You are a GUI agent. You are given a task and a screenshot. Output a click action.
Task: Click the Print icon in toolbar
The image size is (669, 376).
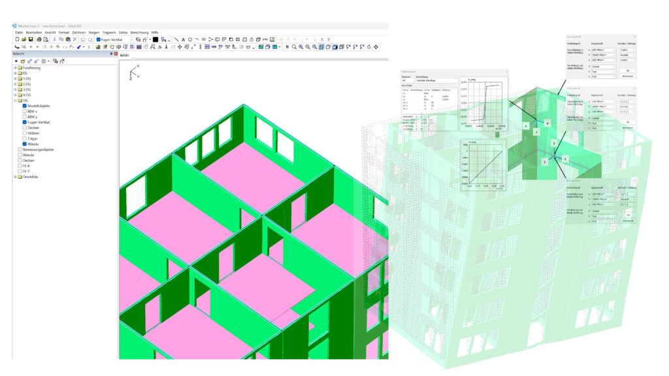click(x=39, y=39)
